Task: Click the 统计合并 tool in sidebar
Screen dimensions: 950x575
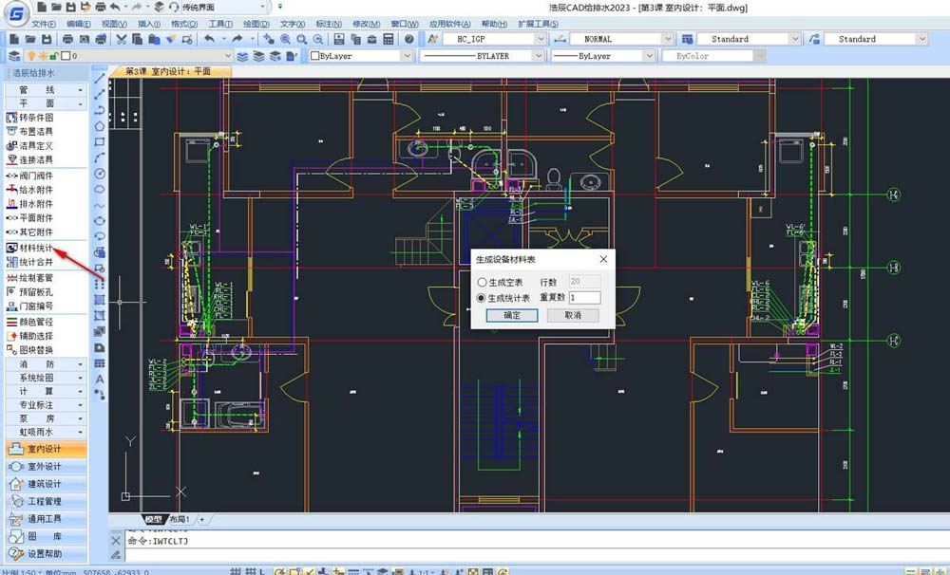Action: (x=36, y=263)
